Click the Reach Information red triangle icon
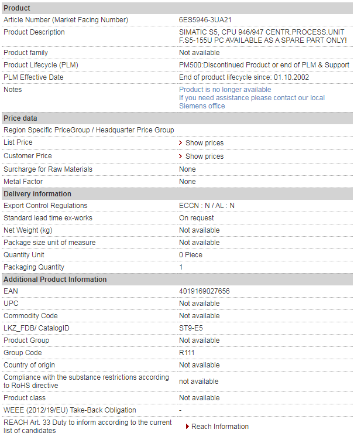 coord(187,426)
